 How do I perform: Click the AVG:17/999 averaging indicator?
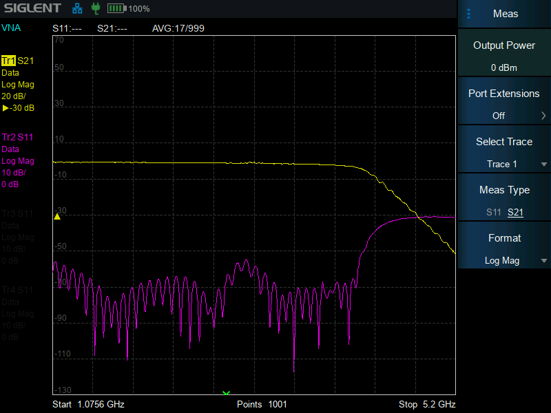pos(178,28)
